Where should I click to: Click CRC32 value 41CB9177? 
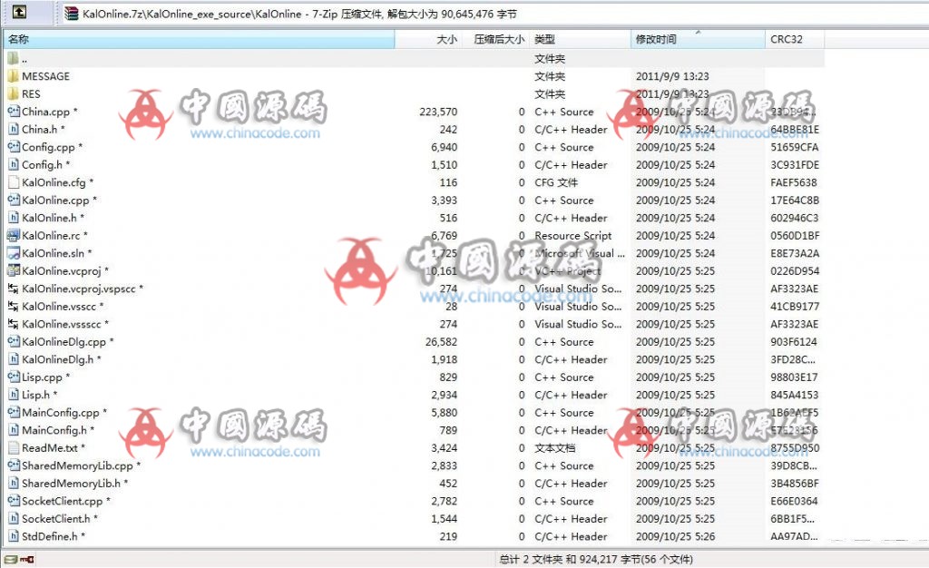795,306
